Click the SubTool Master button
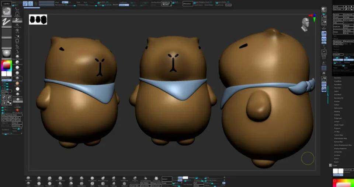The width and height of the screenshot is (354, 187). (x=167, y=4)
